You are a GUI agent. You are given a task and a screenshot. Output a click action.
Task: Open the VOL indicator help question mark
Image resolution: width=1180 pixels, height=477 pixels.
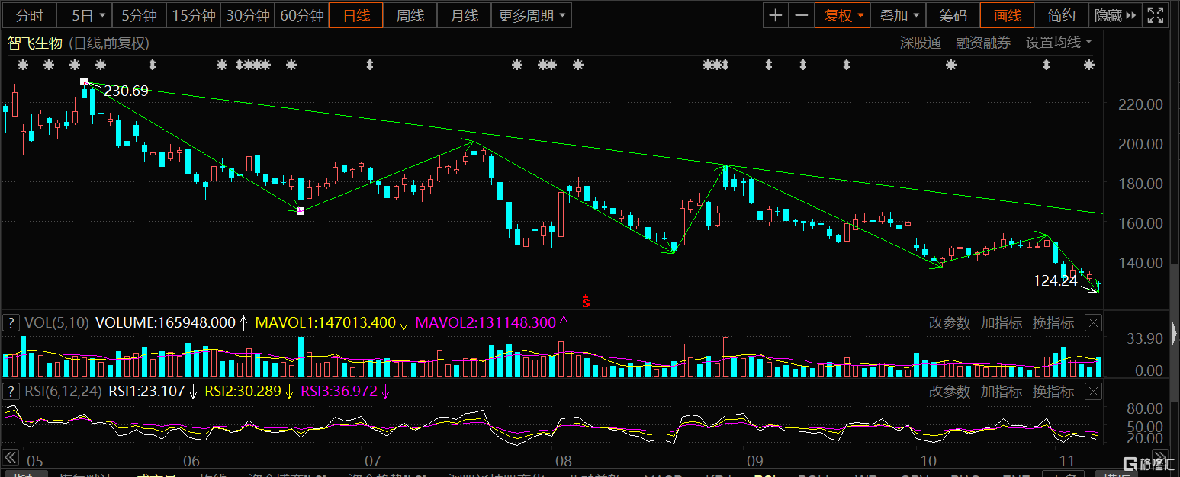pos(11,322)
